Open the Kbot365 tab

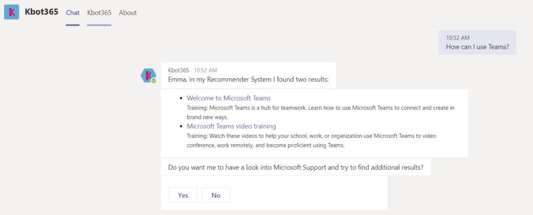click(99, 12)
